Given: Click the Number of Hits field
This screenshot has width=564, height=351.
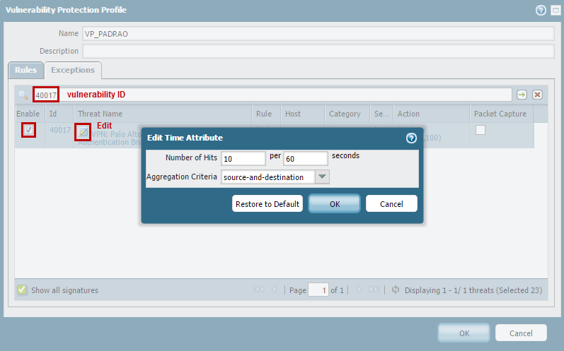Looking at the screenshot, I should (242, 158).
